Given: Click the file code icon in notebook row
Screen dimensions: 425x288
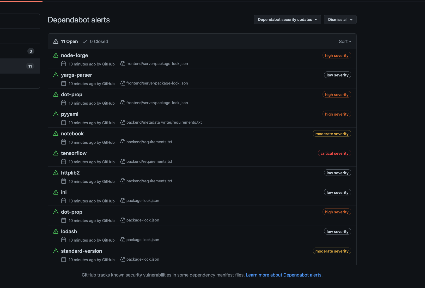Looking at the screenshot, I should [123, 142].
